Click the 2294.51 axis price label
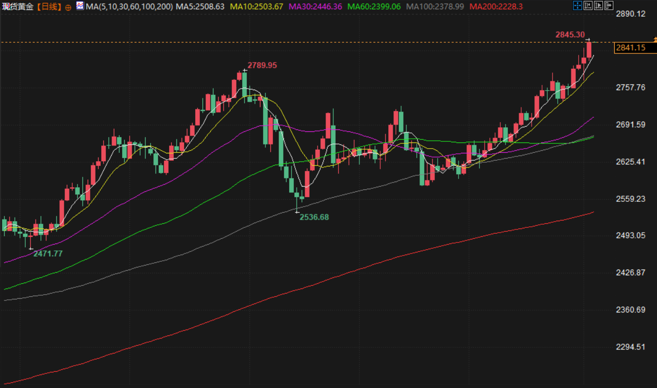The height and width of the screenshot is (388, 657). pyautogui.click(x=630, y=347)
